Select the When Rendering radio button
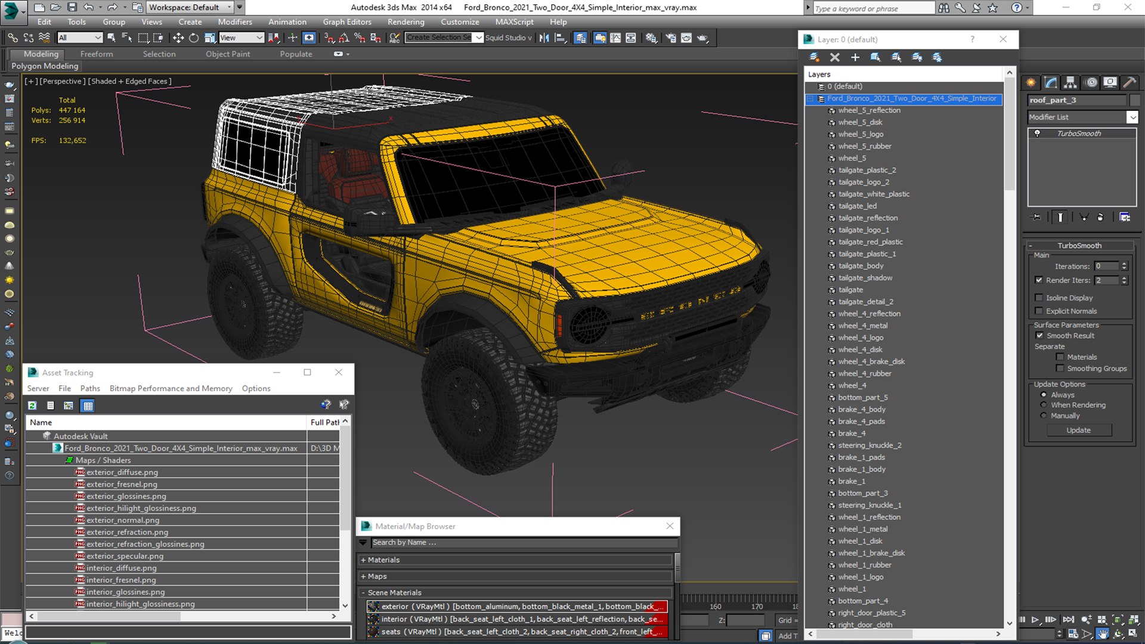 coord(1044,405)
